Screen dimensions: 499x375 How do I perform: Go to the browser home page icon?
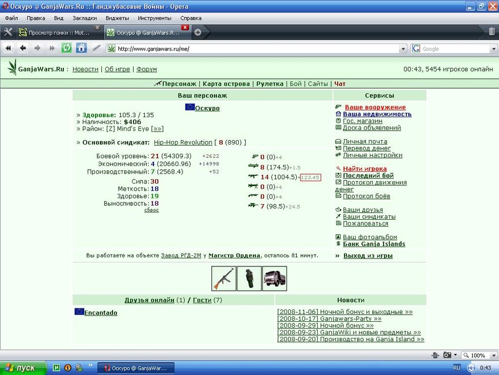(82, 48)
